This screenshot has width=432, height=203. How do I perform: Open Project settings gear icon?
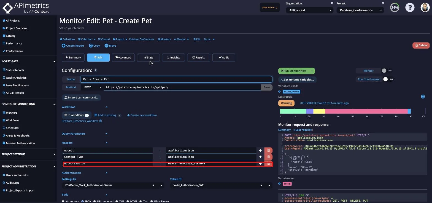383,3
